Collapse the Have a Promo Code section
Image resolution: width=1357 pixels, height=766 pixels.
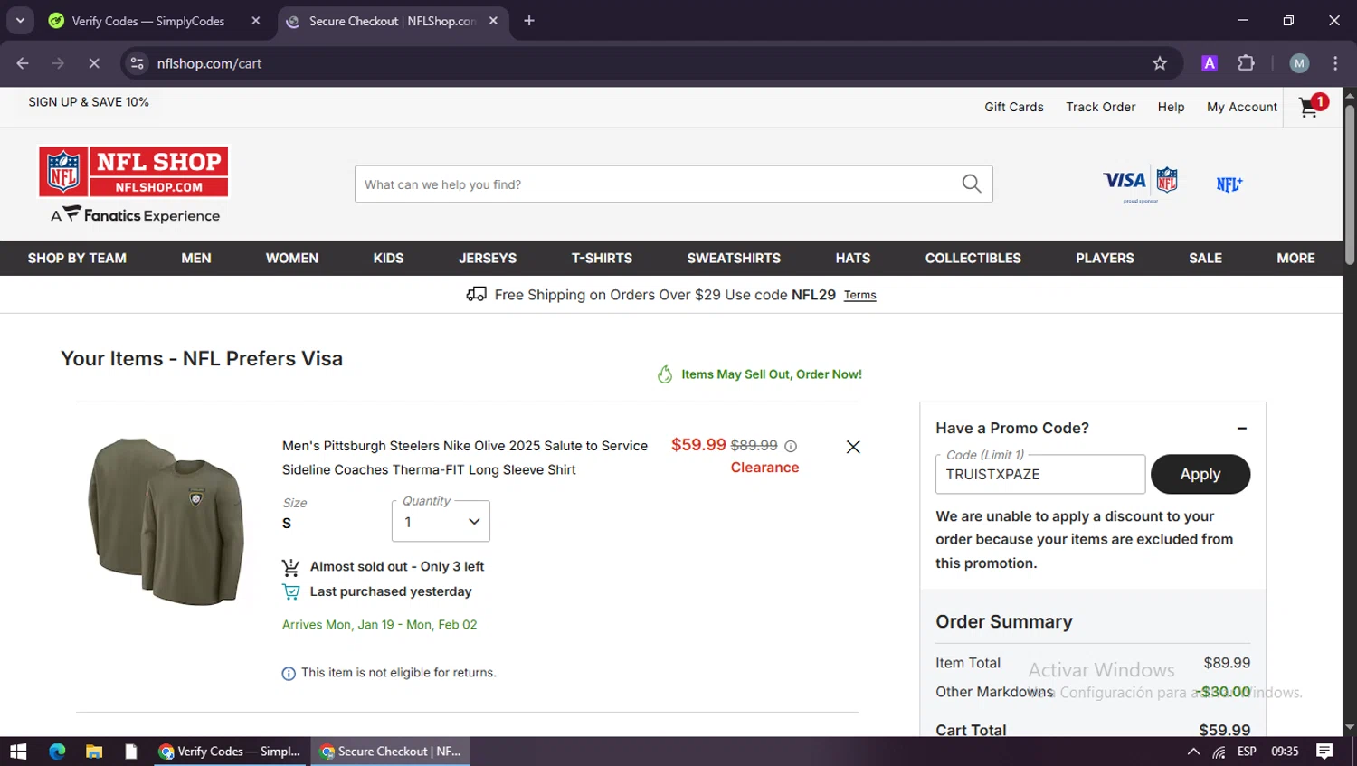coord(1241,429)
